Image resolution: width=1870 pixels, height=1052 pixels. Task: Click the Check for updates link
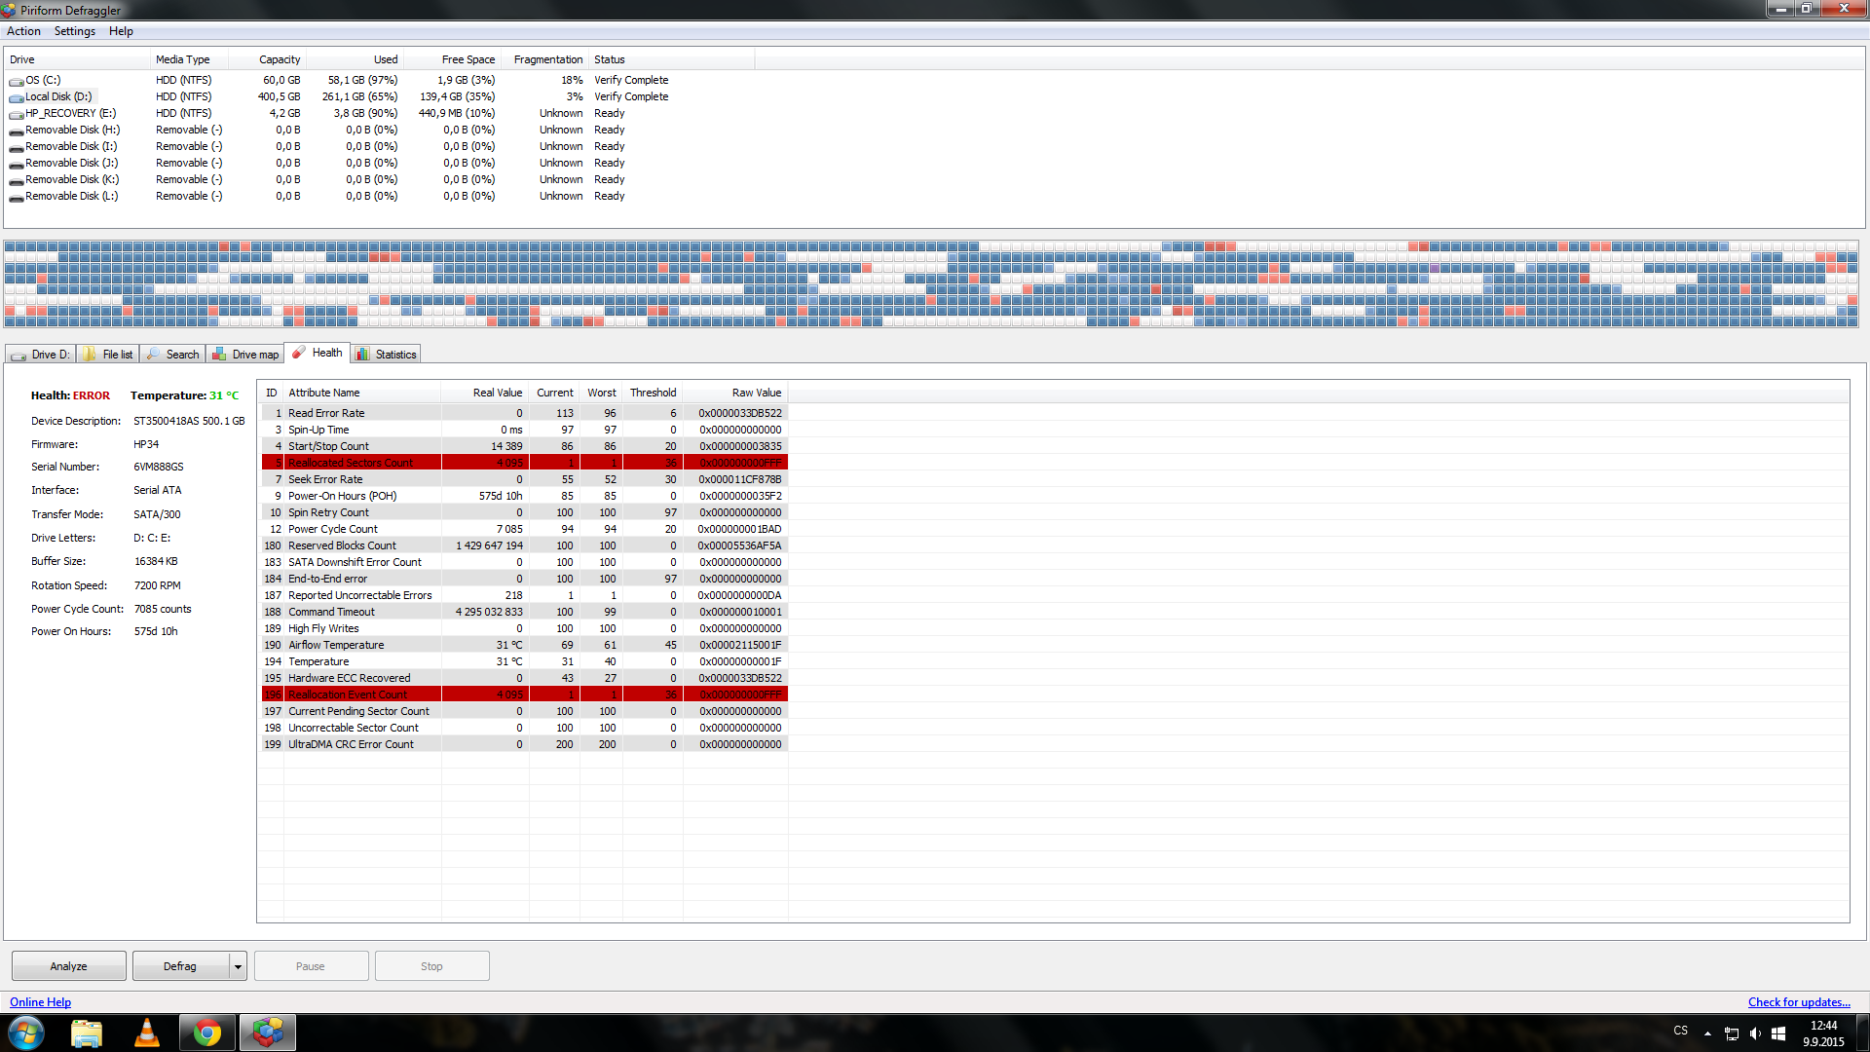[1799, 1002]
